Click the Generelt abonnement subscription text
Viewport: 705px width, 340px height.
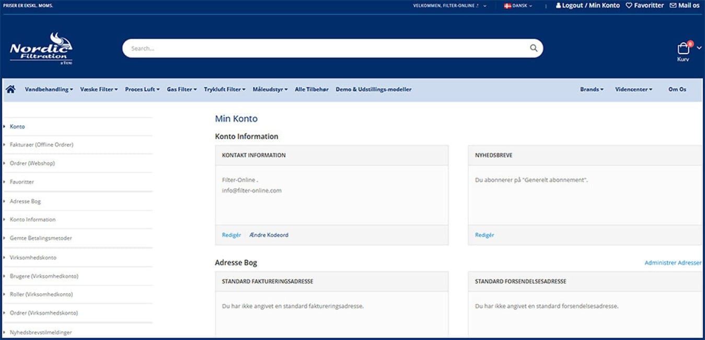(x=554, y=180)
